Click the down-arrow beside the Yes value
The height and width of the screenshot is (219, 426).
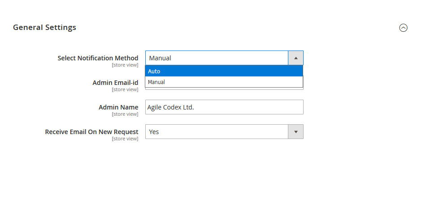[x=296, y=131]
